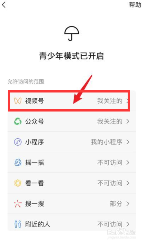This screenshot has width=145, height=243.
Task: Click the 公众号 green swirl icon
Action: (18, 121)
